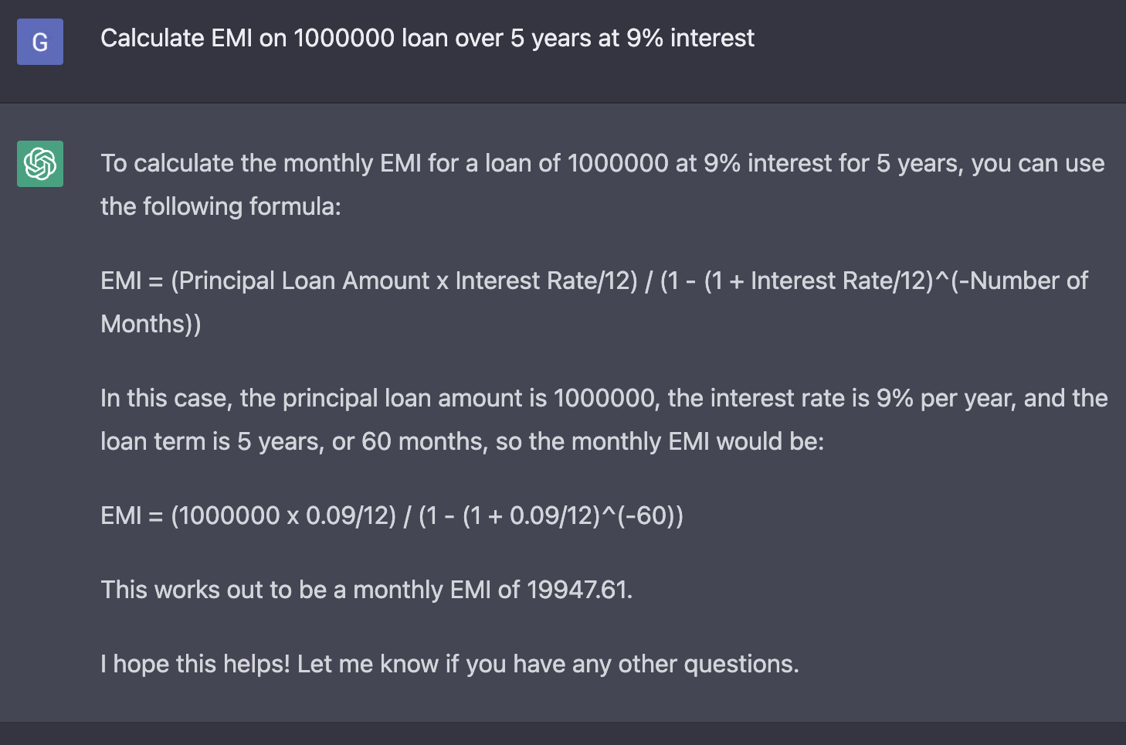Click the user avatar with letter G
Screen dimensions: 1126x745
(40, 42)
